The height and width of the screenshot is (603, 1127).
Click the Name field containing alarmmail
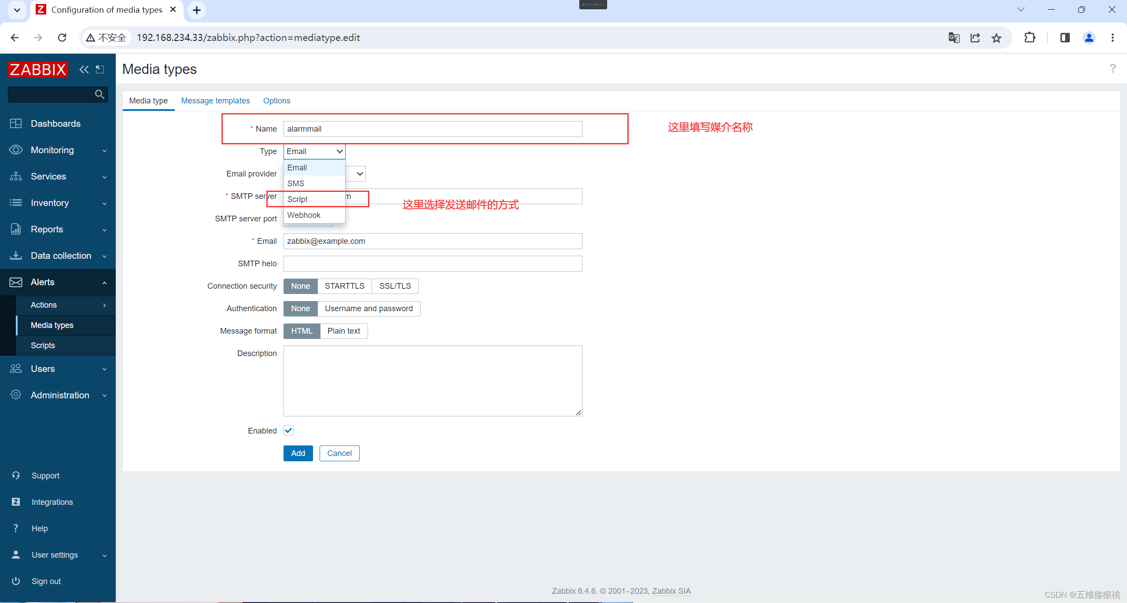click(x=433, y=129)
